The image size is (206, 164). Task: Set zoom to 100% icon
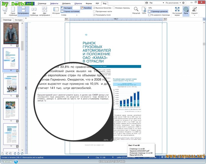[144, 10]
